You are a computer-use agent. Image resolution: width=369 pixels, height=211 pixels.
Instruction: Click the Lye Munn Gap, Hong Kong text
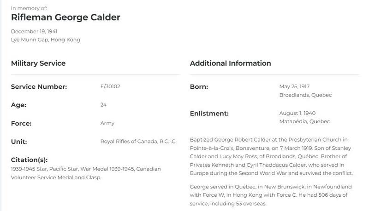(46, 40)
